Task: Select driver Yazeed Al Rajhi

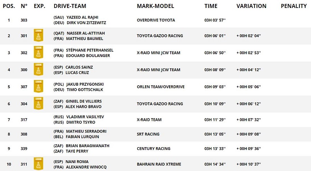Action: click(x=86, y=17)
